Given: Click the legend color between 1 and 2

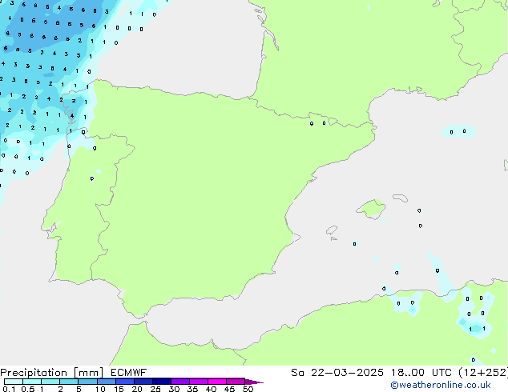Looking at the screenshot, I should 50,382.
